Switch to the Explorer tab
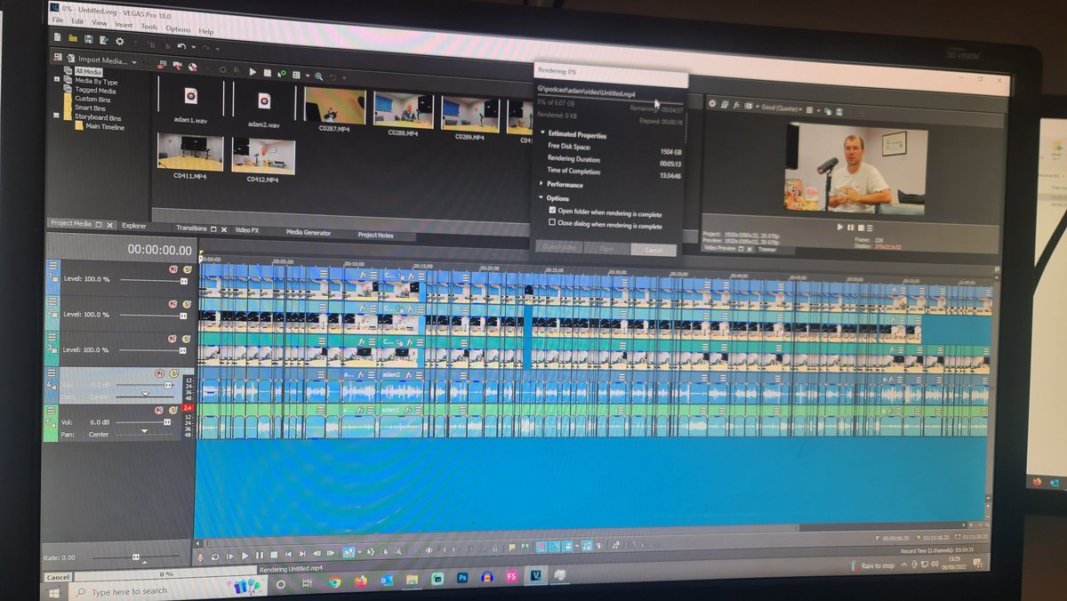This screenshot has height=601, width=1067. [x=134, y=226]
